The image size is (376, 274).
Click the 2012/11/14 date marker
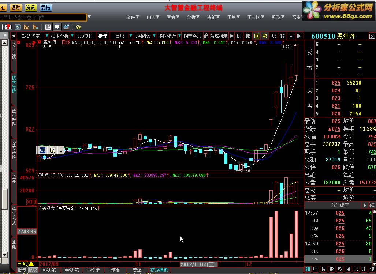(198, 264)
